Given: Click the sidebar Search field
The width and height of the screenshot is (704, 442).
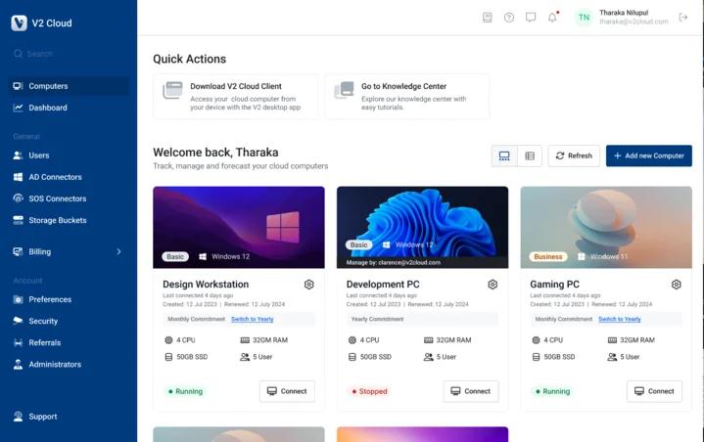Looking at the screenshot, I should tap(69, 54).
